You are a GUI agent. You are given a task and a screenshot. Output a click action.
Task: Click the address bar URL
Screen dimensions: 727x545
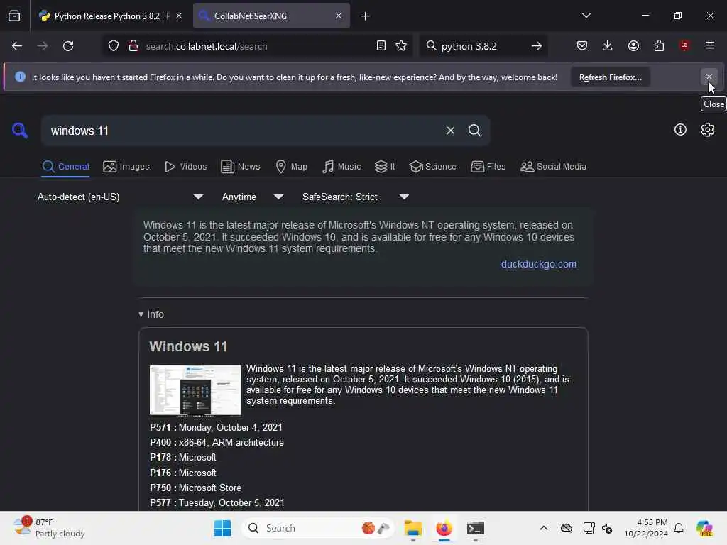coord(207,46)
